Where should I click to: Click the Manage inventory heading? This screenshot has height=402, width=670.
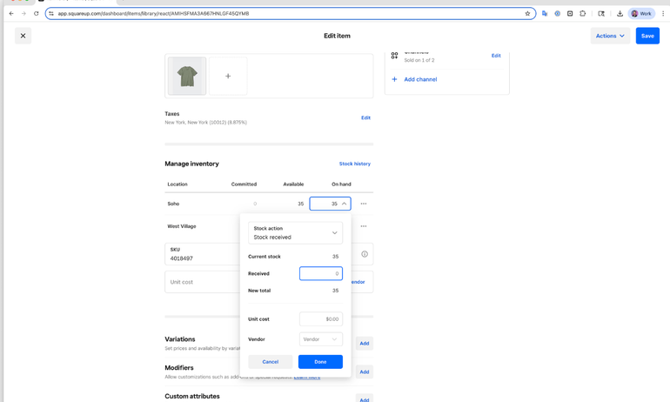191,164
